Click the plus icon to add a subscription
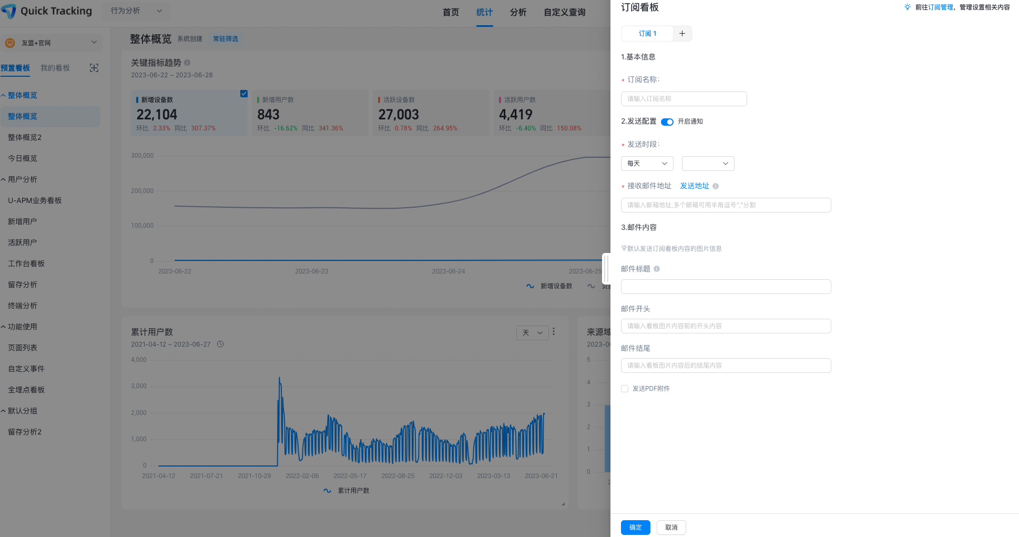The image size is (1019, 537). pos(682,34)
